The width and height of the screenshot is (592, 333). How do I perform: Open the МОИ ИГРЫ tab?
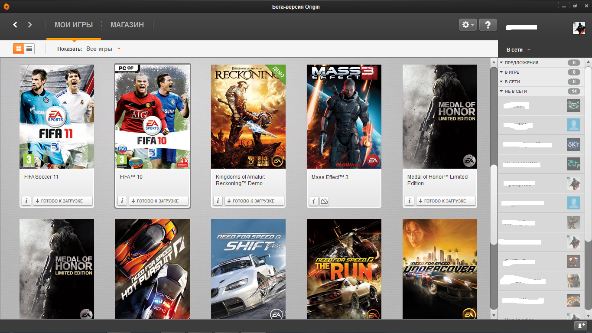74,25
